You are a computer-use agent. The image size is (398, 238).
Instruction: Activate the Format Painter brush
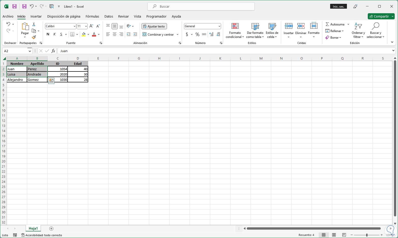coord(34,37)
